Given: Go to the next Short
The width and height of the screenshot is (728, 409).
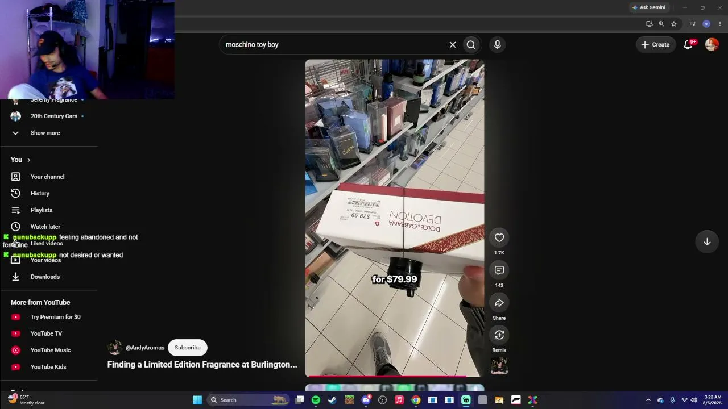Looking at the screenshot, I should click(x=707, y=242).
